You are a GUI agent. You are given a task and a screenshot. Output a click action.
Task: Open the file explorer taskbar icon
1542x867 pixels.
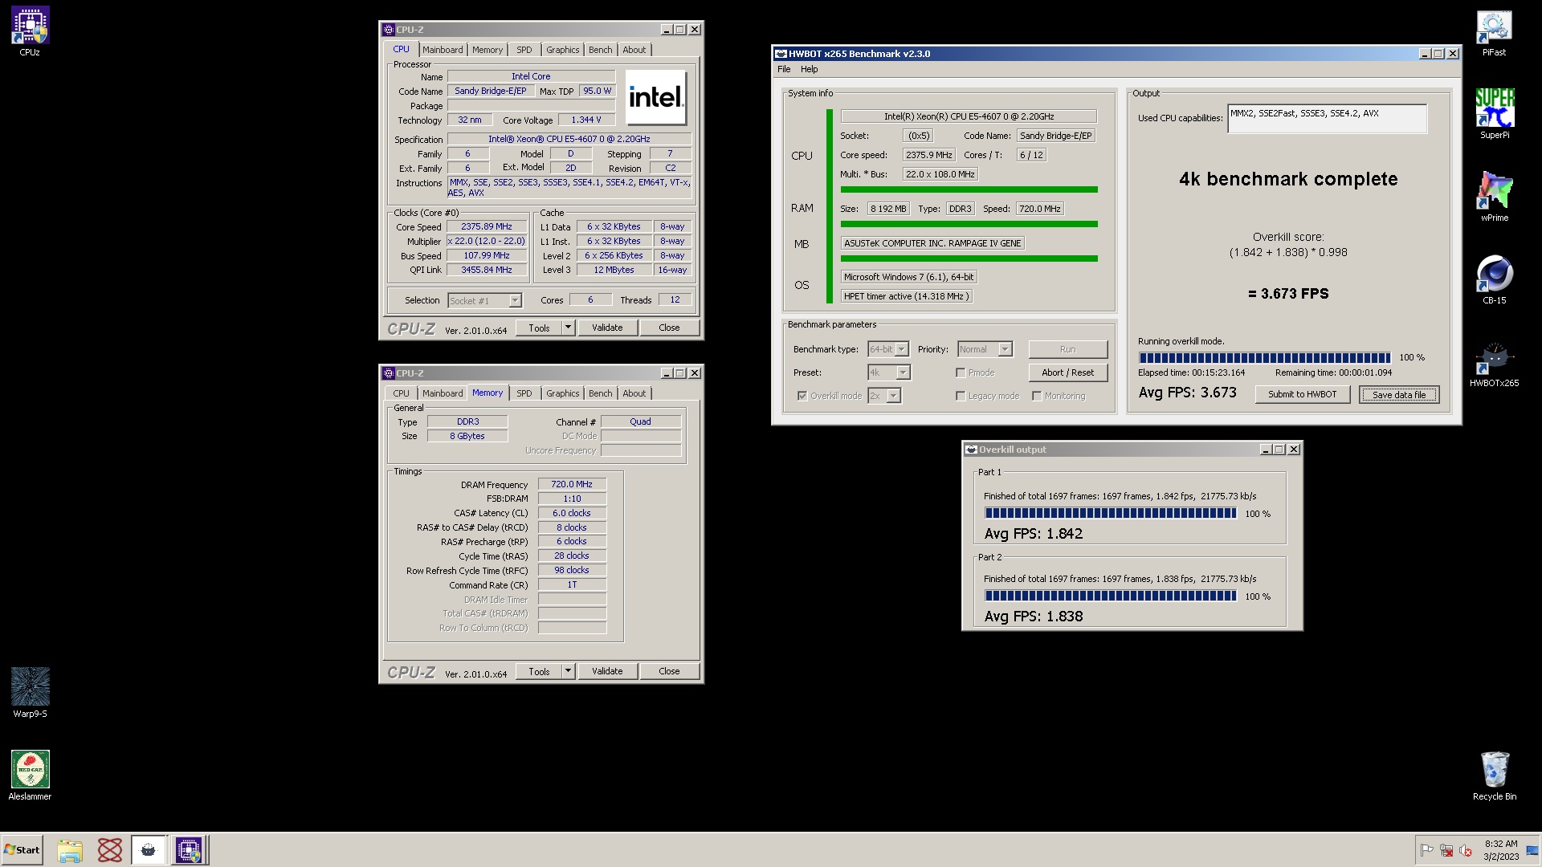pyautogui.click(x=70, y=850)
